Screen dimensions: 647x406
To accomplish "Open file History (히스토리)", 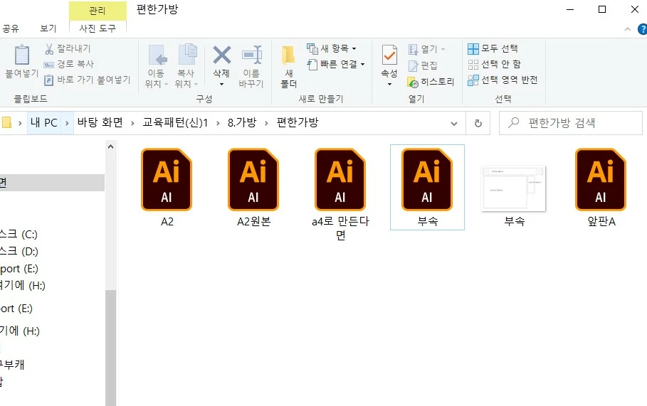I will pos(431,82).
